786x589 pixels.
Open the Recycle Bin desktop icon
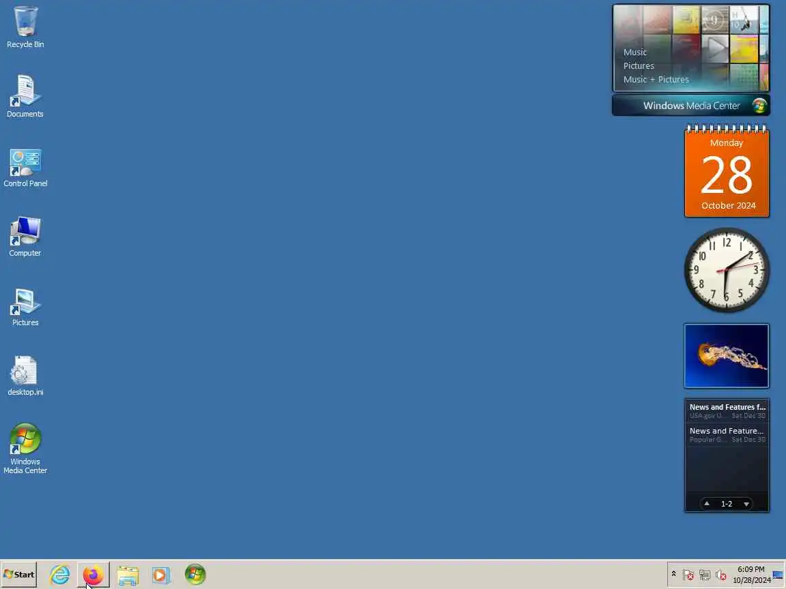tap(25, 27)
